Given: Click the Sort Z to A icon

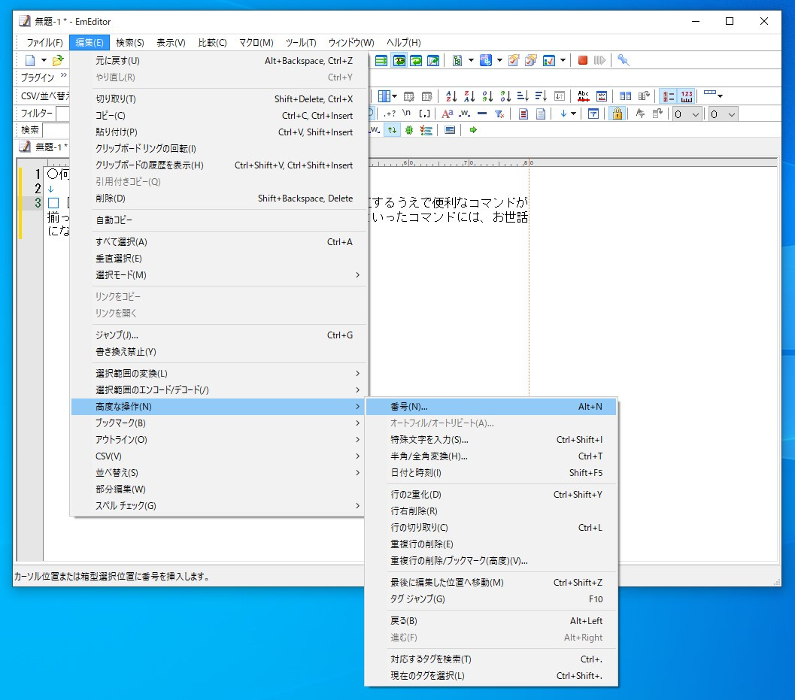Looking at the screenshot, I should tap(469, 95).
